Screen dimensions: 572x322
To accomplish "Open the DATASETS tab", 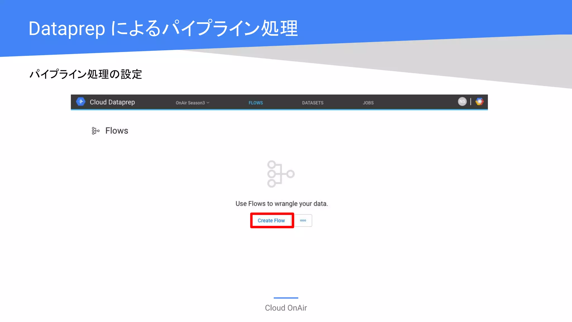I will [x=313, y=103].
